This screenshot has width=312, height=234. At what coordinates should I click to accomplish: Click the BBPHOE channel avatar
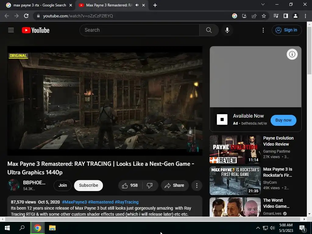point(14,185)
